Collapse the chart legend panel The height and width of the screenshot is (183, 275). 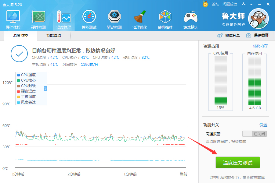point(45,89)
